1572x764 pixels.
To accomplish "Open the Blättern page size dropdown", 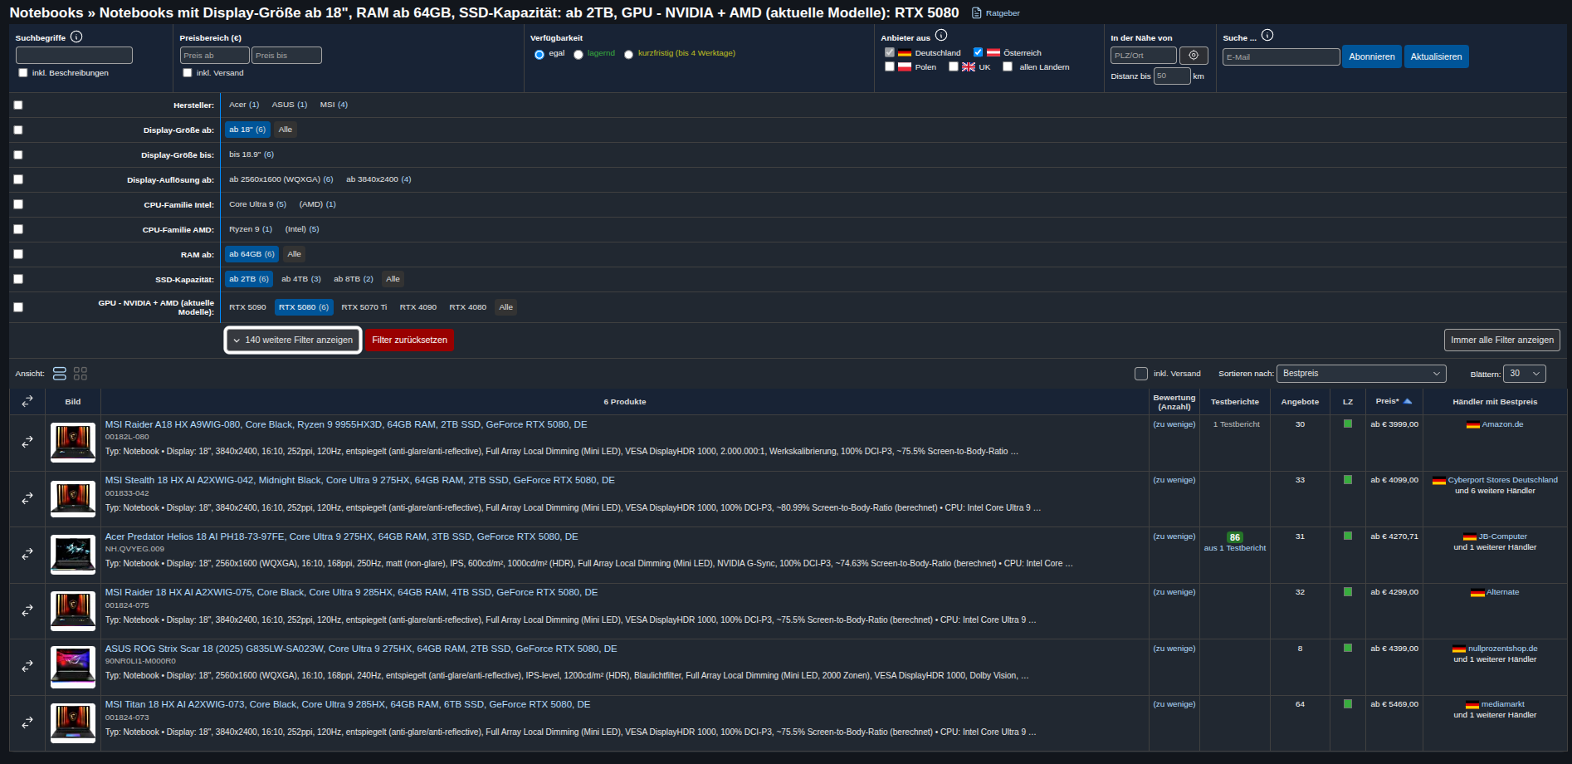I will pos(1524,374).
